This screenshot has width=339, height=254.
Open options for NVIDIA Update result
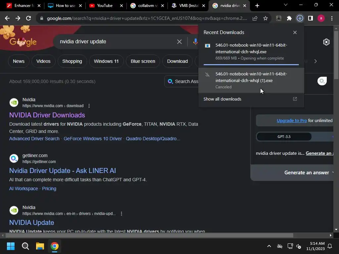click(121, 214)
